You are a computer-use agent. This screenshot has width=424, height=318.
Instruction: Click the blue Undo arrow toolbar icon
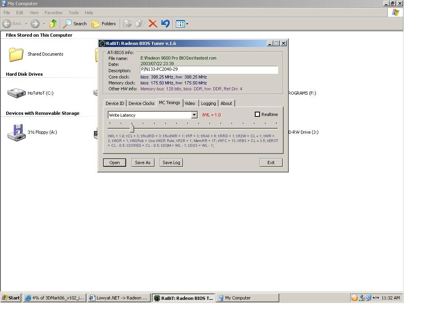pos(165,24)
